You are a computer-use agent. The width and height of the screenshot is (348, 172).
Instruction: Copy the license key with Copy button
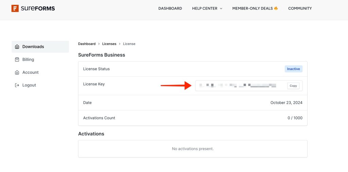[293, 86]
